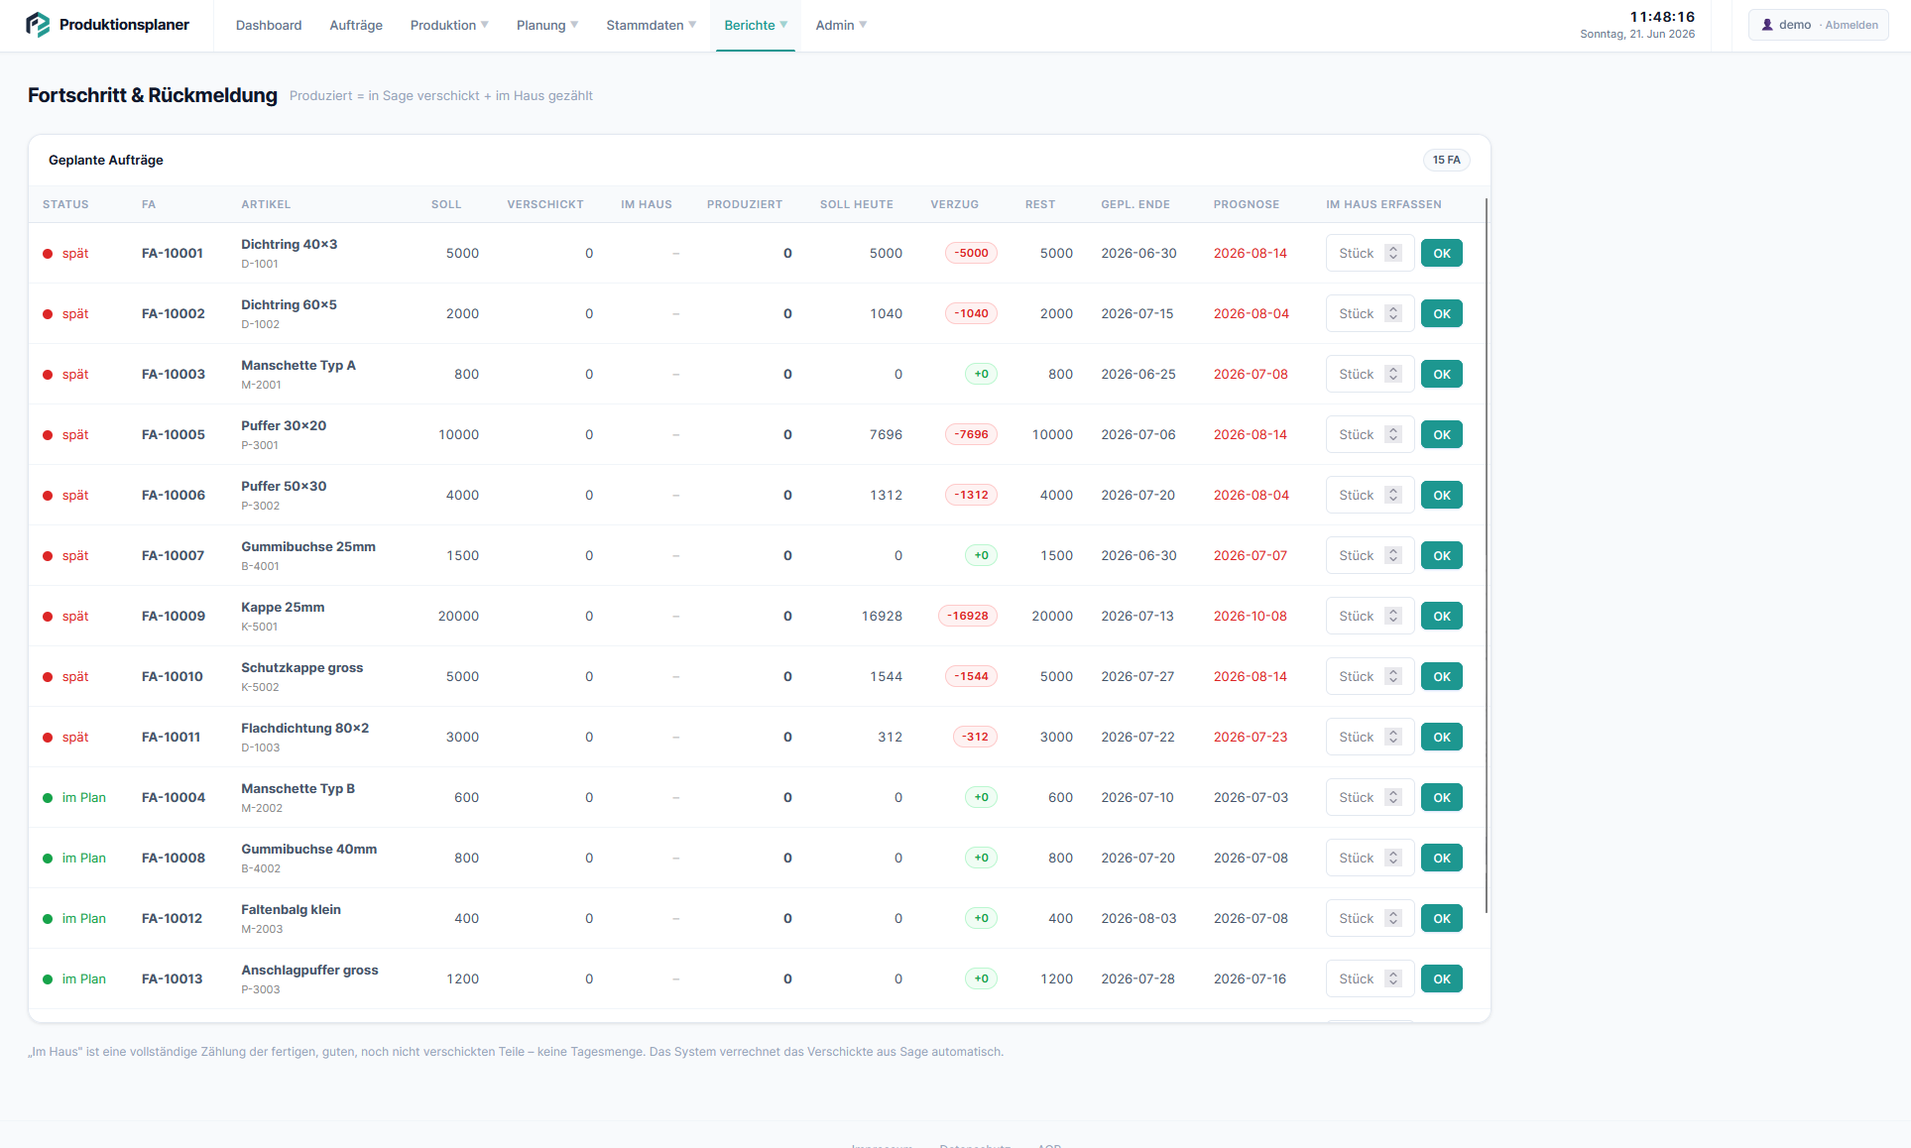Click the Produktionsplaner logo icon
The width and height of the screenshot is (1911, 1148).
[38, 25]
